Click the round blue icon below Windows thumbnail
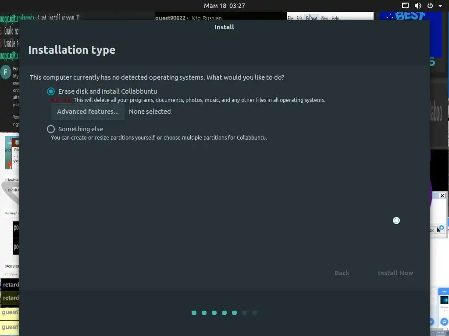Image resolution: width=449 pixels, height=336 pixels. (x=444, y=322)
